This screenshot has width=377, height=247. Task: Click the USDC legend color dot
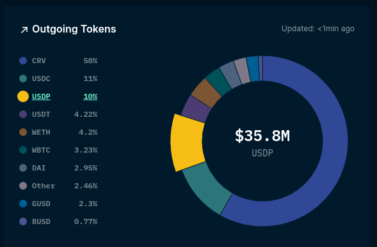[x=23, y=79]
